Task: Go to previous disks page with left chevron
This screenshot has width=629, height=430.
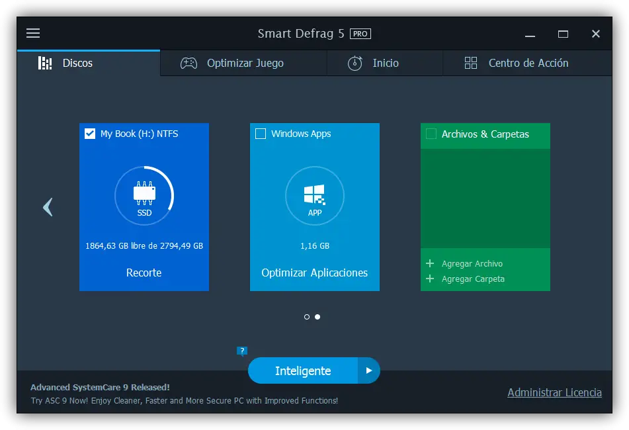Action: [x=48, y=207]
